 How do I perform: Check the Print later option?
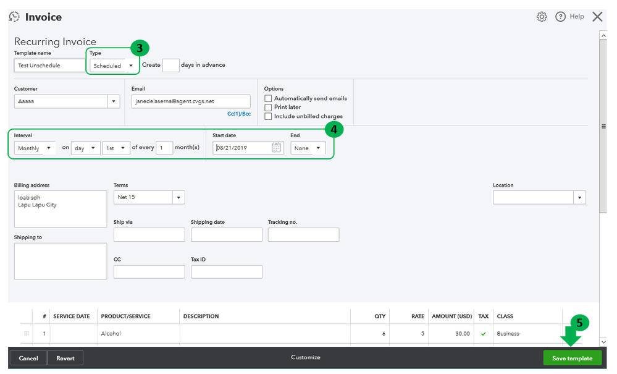pos(268,107)
